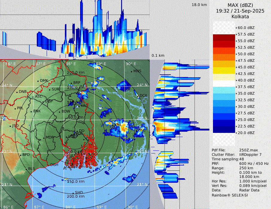
Task: Click the Kolkata station name in header
Action: [x=240, y=16]
